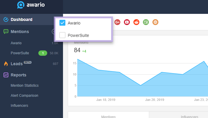Click the Mentions chat bubble icon
The height and width of the screenshot is (118, 208).
click(6, 32)
